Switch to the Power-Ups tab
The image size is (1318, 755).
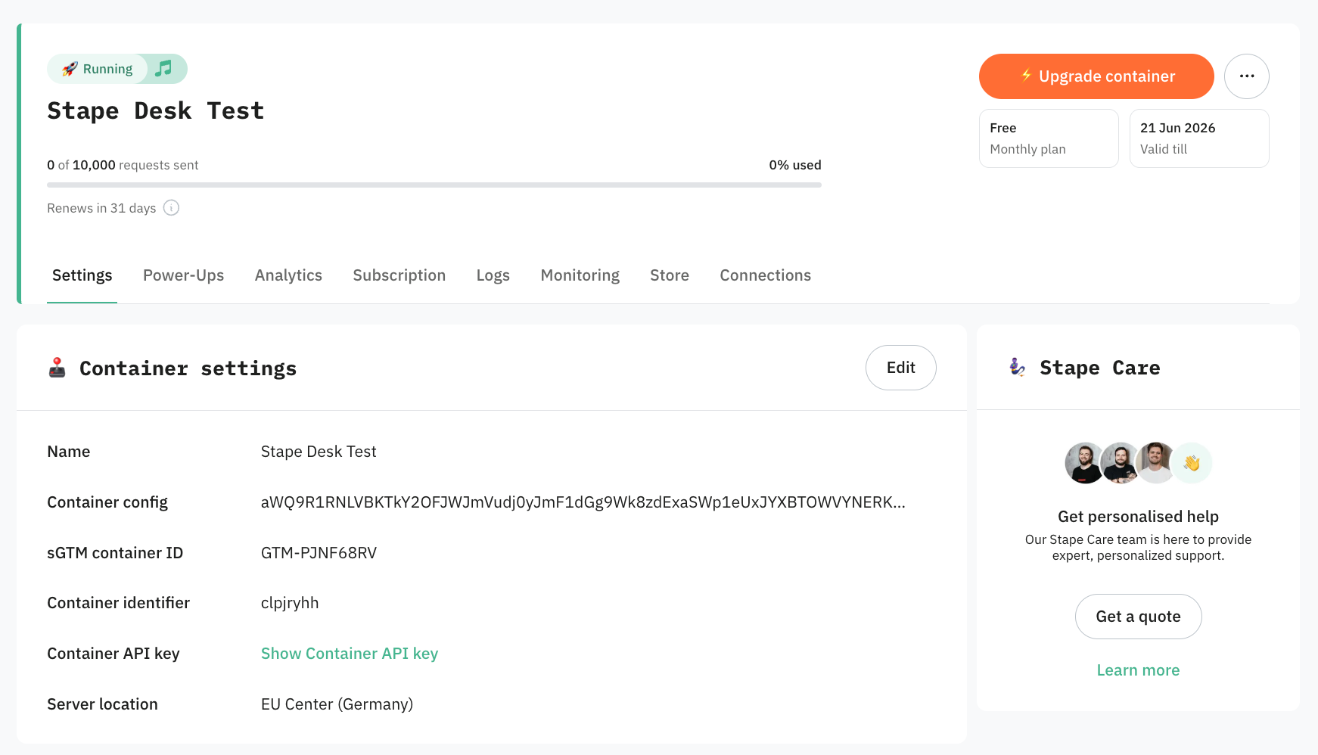click(x=184, y=275)
